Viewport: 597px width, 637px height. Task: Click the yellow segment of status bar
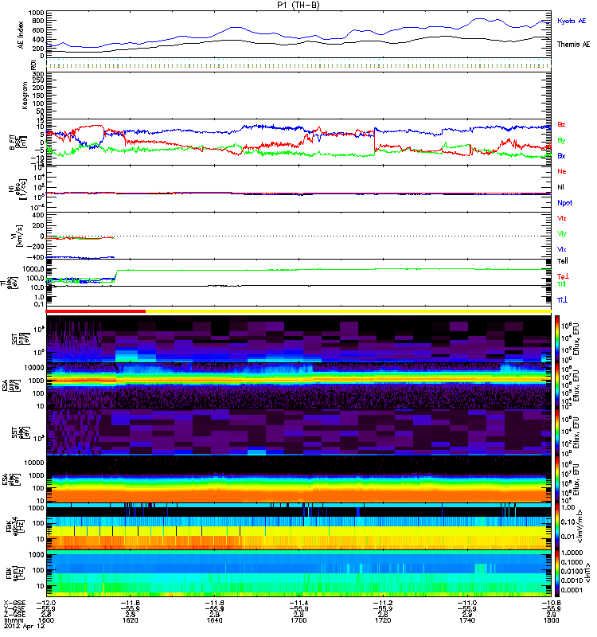tap(348, 311)
